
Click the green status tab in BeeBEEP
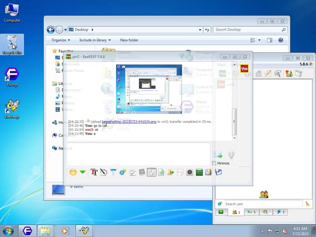[x=221, y=212]
